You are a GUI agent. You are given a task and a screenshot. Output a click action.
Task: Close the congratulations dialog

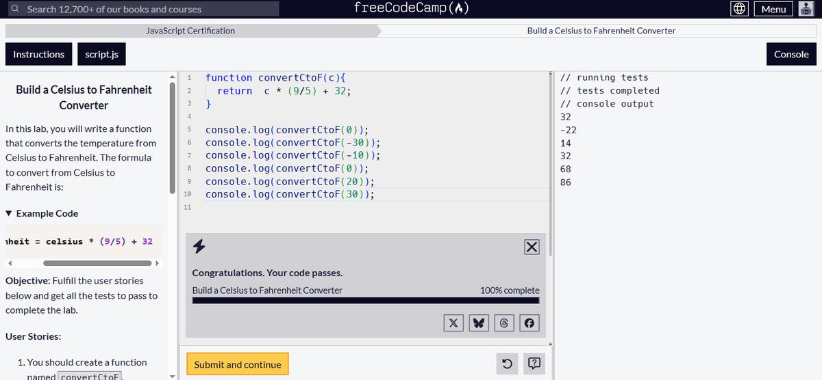[x=532, y=247]
